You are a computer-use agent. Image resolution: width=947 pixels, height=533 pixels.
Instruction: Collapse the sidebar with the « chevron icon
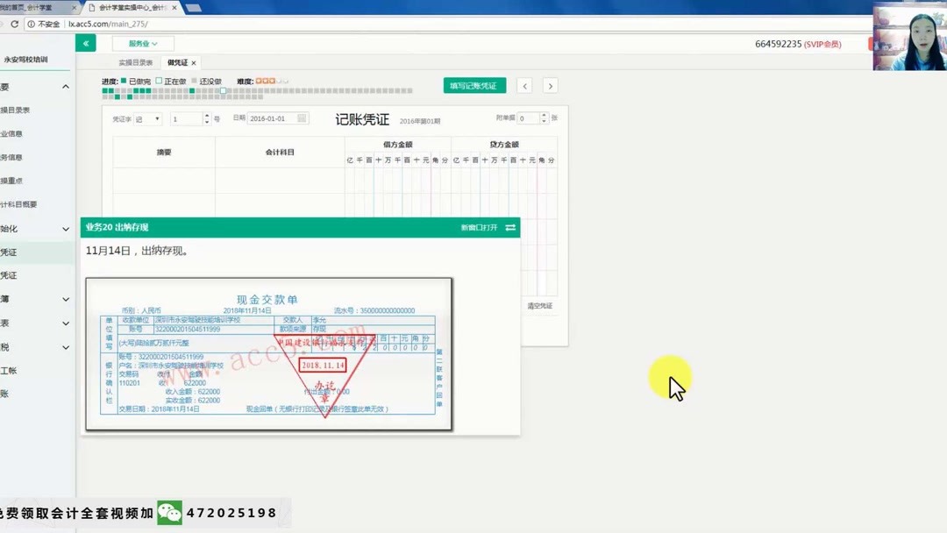85,42
